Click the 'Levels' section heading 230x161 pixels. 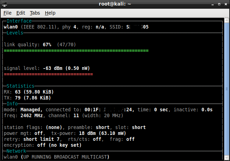pyautogui.click(x=15, y=33)
